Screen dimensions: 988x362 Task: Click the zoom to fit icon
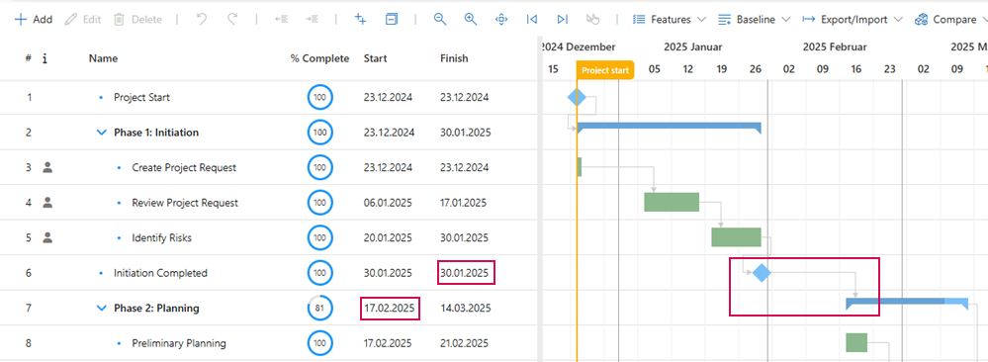point(501,20)
